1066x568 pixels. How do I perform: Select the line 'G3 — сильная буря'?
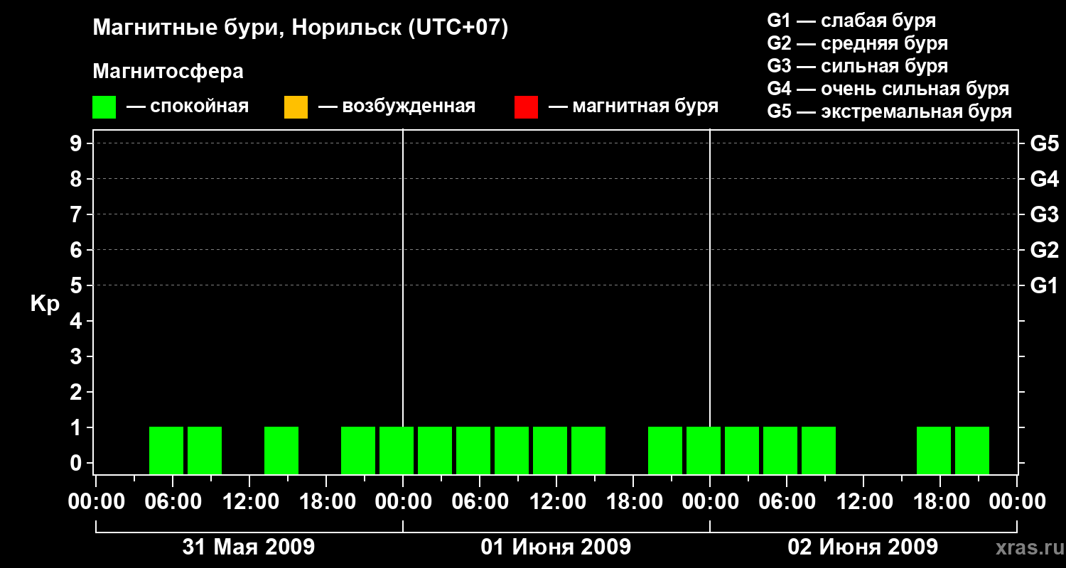pyautogui.click(x=857, y=66)
